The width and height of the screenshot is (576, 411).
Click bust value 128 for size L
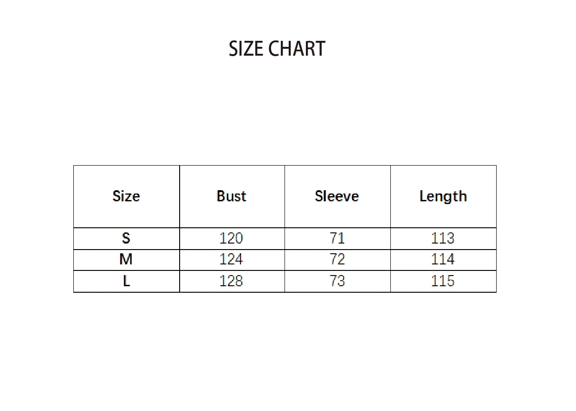231,281
